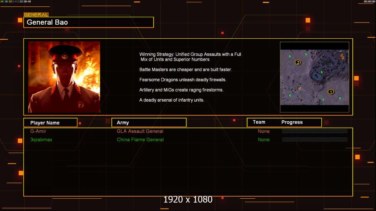The height and width of the screenshot is (211, 376).
Task: Click the Progress column label
Action: point(292,122)
